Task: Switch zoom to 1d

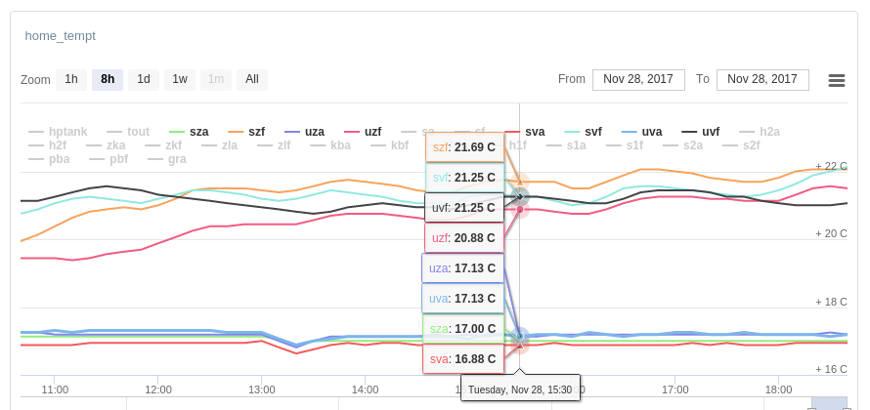Action: [x=144, y=79]
